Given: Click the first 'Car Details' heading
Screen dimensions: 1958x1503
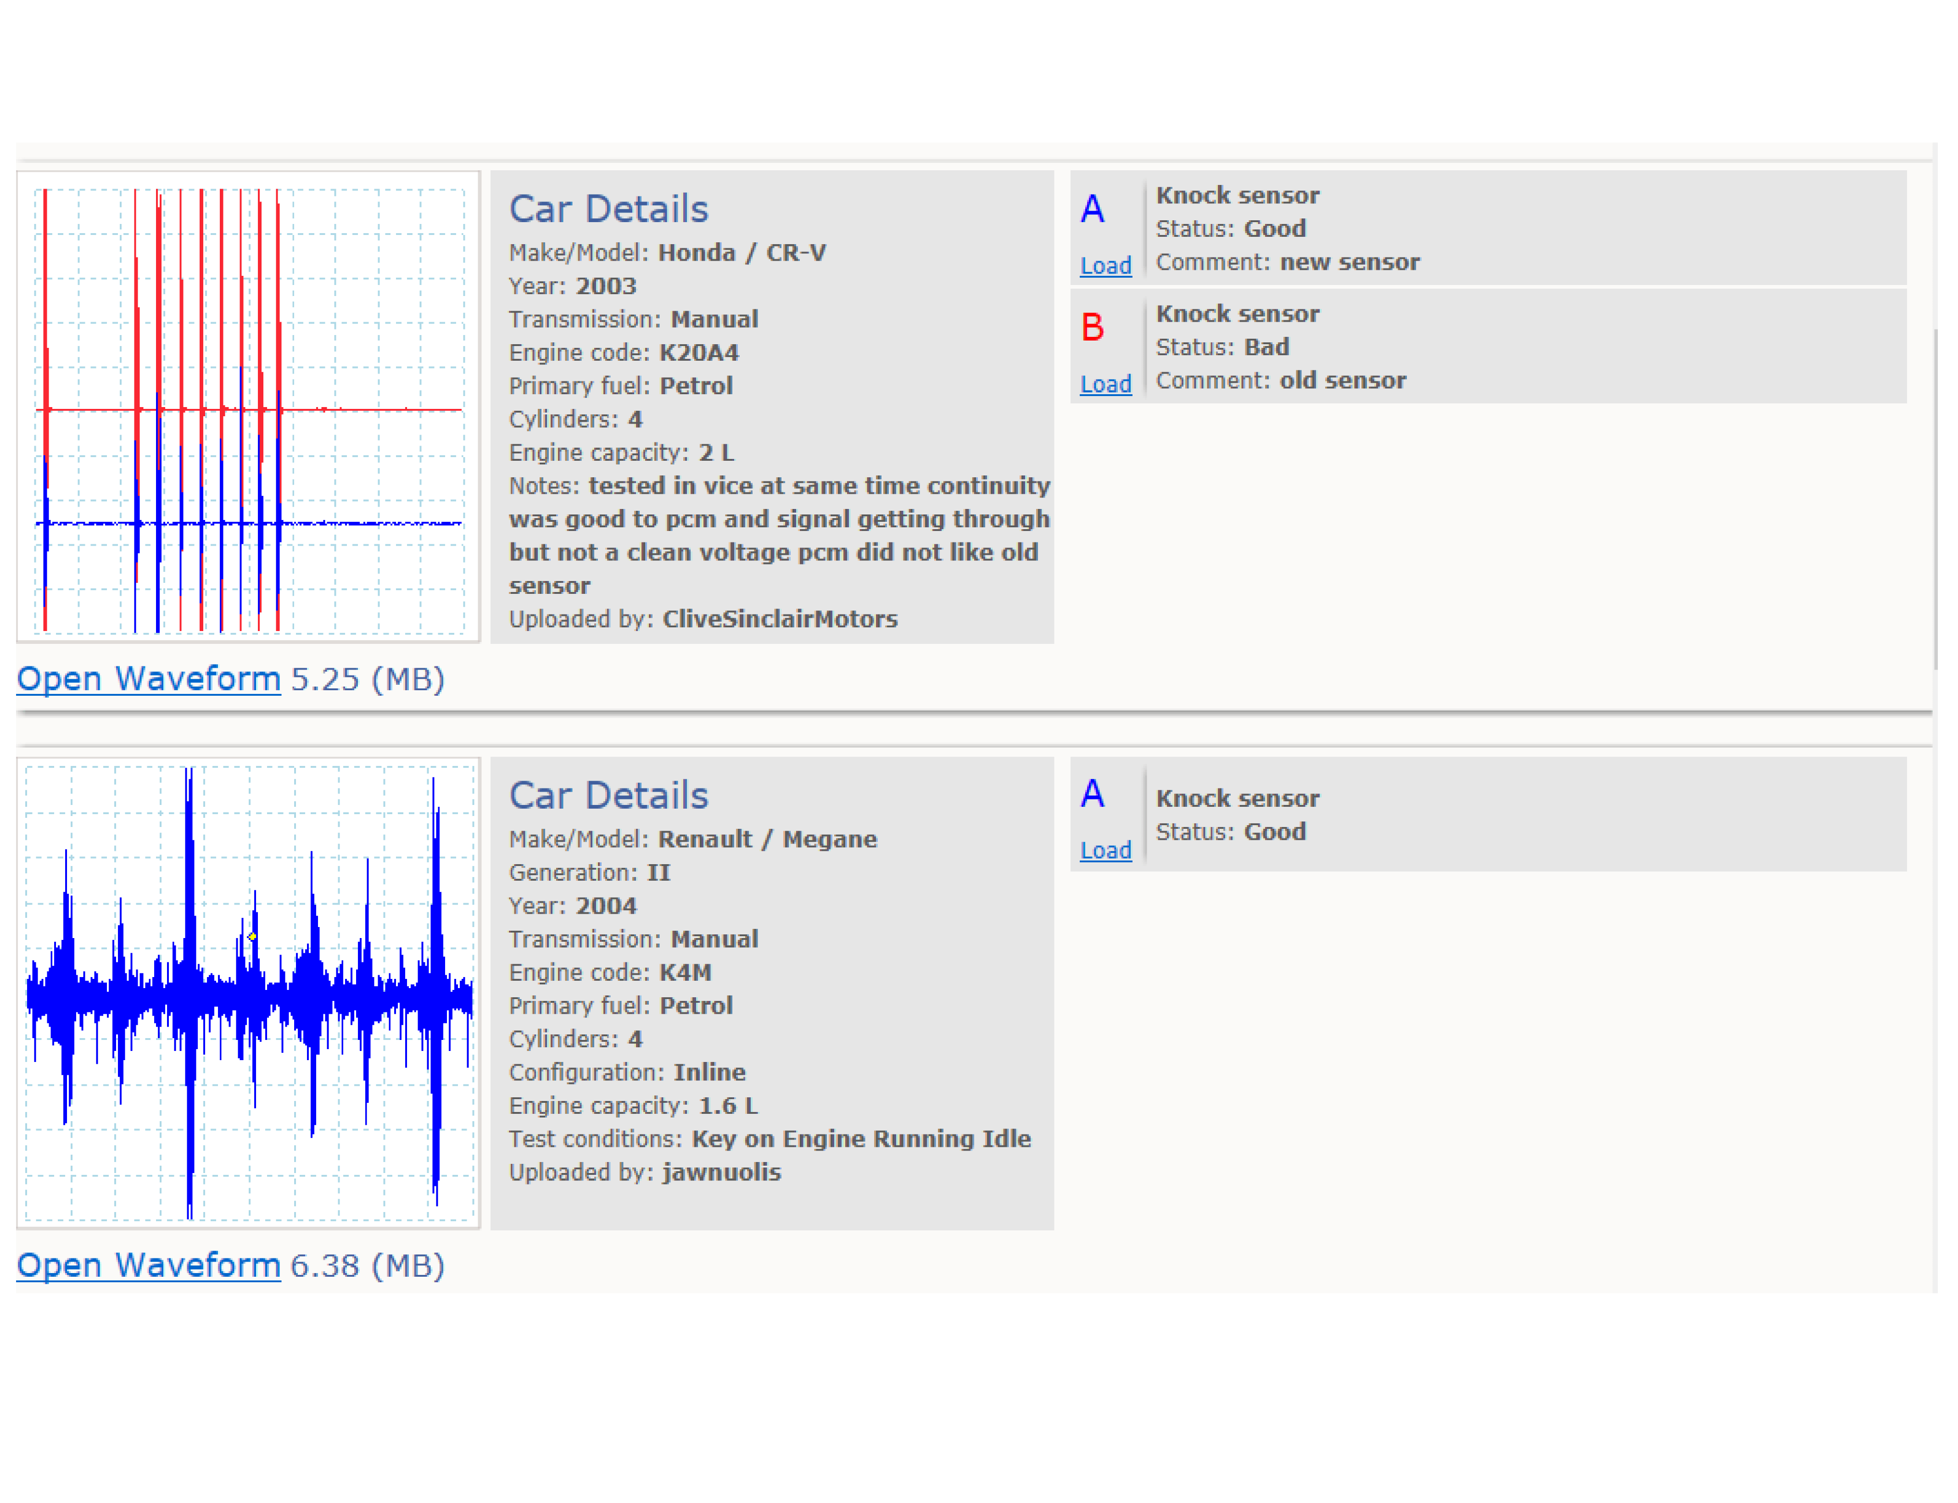Looking at the screenshot, I should [608, 208].
